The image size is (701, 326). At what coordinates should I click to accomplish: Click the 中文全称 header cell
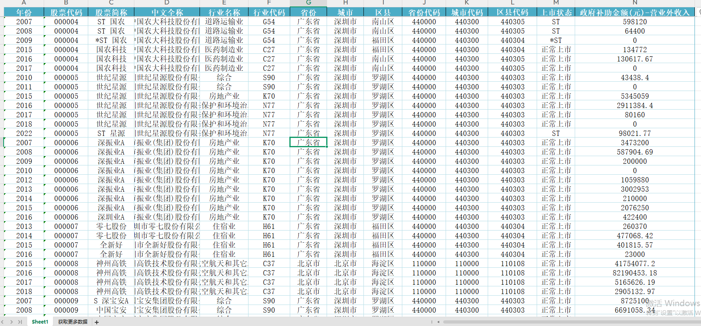click(x=167, y=13)
